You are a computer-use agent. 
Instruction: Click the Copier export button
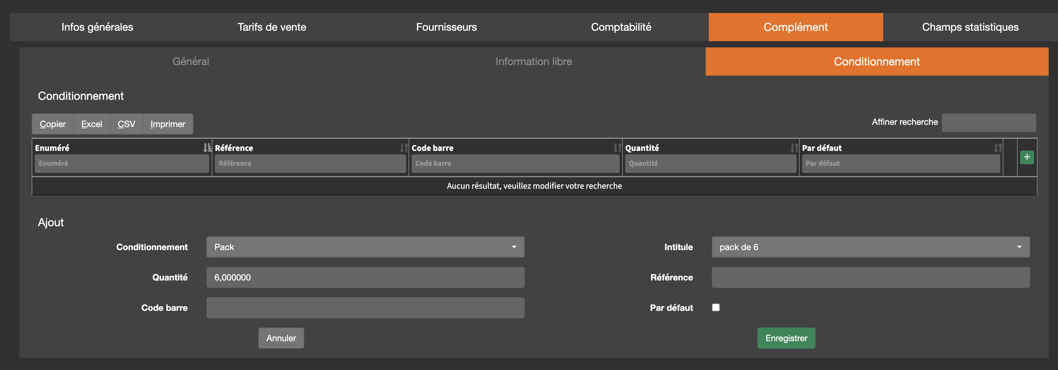(52, 124)
